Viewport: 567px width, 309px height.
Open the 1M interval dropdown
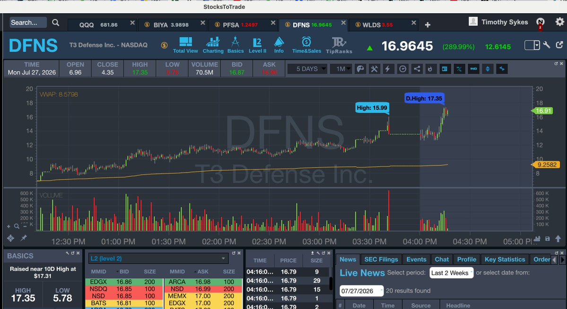(341, 69)
